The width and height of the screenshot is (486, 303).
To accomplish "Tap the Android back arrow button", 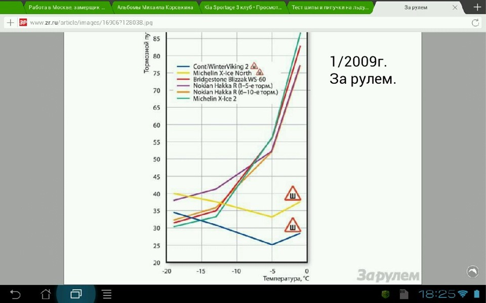I will pyautogui.click(x=15, y=294).
